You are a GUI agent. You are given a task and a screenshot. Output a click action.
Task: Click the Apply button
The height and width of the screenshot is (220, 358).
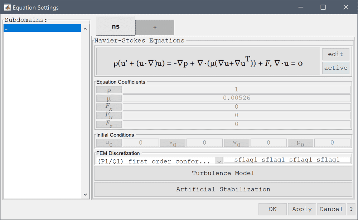click(302, 209)
